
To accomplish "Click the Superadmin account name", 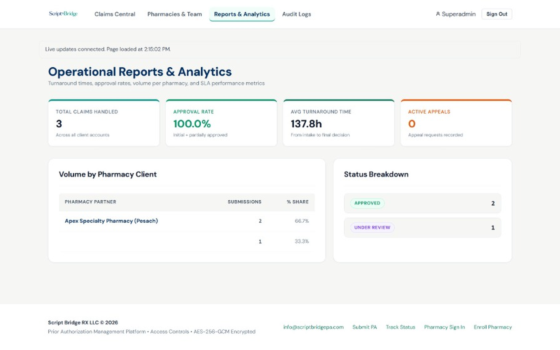I will 458,14.
